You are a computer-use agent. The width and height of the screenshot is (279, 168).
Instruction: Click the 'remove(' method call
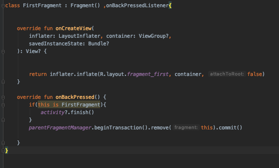coord(161,127)
